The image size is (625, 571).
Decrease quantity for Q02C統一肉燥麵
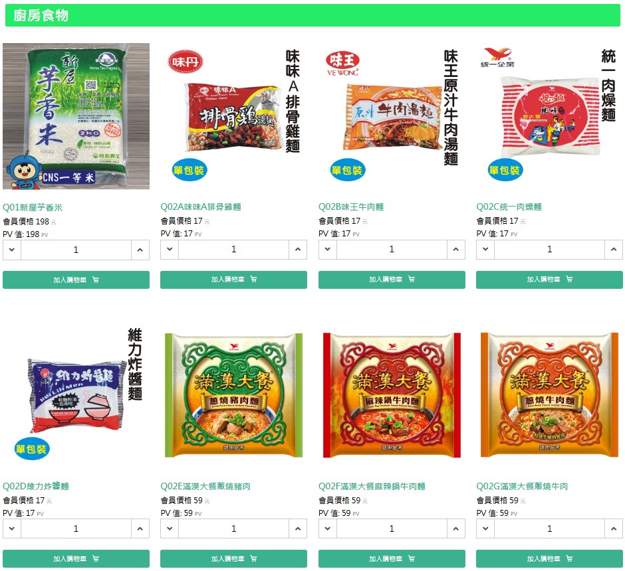pyautogui.click(x=485, y=249)
